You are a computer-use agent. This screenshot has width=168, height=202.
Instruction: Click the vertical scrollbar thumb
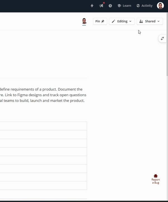pos(167,44)
